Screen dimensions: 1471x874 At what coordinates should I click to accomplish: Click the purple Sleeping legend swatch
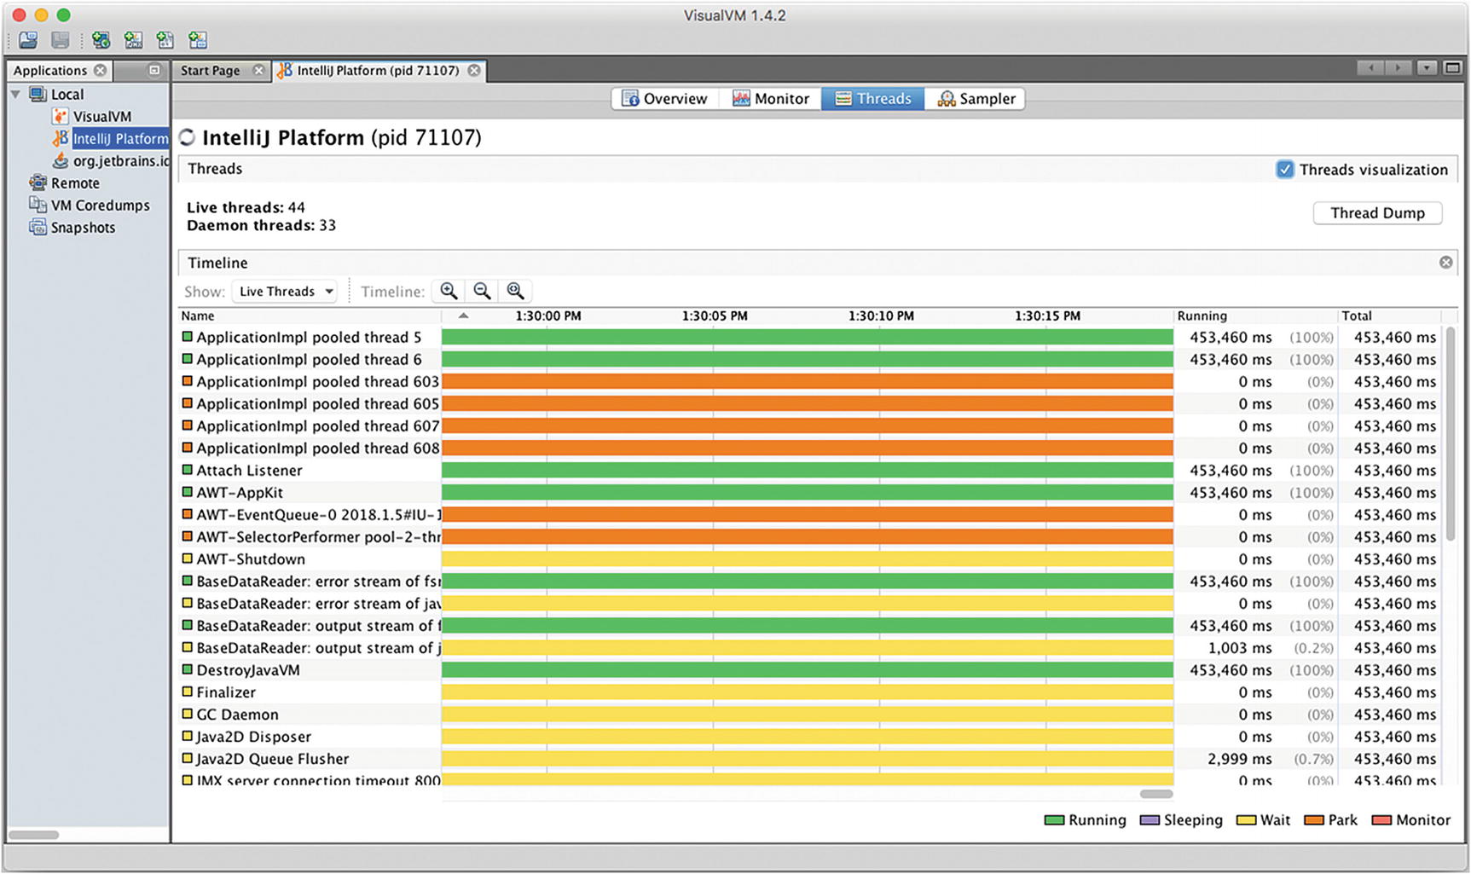(1150, 820)
